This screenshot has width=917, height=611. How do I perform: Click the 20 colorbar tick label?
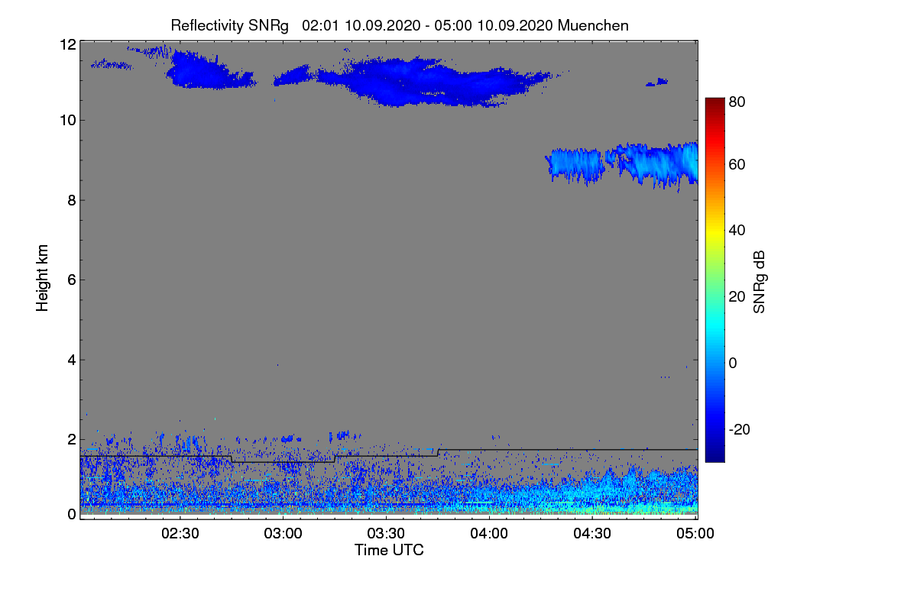(737, 297)
